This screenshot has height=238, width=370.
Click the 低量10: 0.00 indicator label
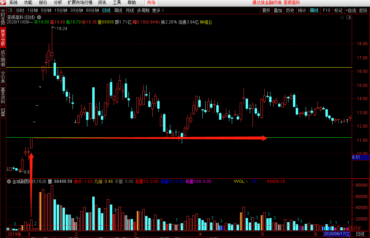click(147, 181)
